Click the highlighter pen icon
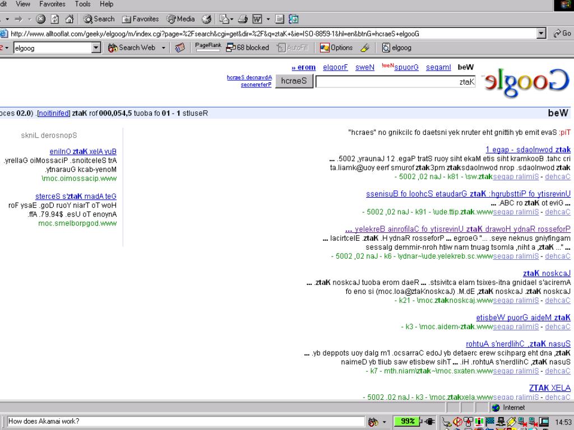Viewport: 574px width, 430px height. (x=365, y=48)
